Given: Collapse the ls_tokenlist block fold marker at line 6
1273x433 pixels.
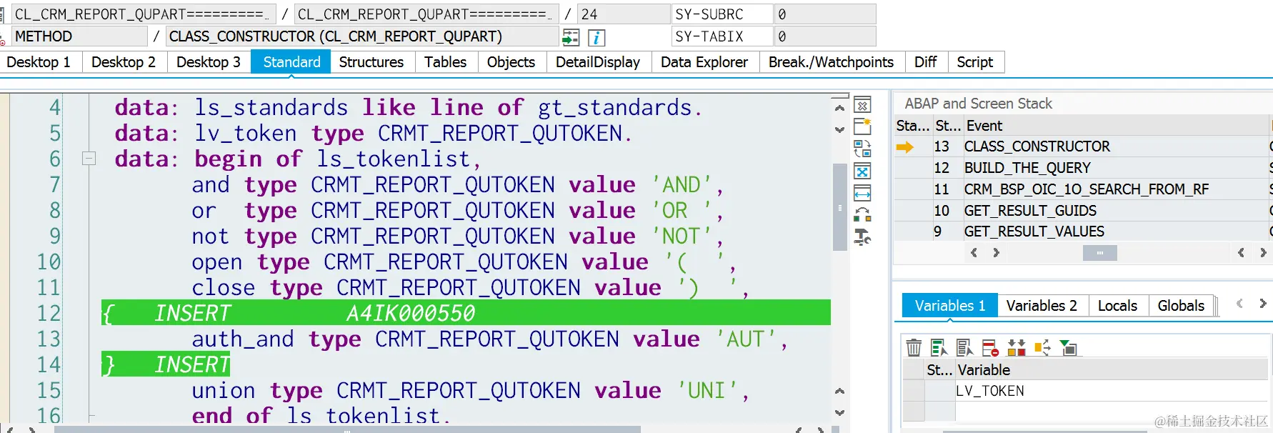Looking at the screenshot, I should pos(89,159).
